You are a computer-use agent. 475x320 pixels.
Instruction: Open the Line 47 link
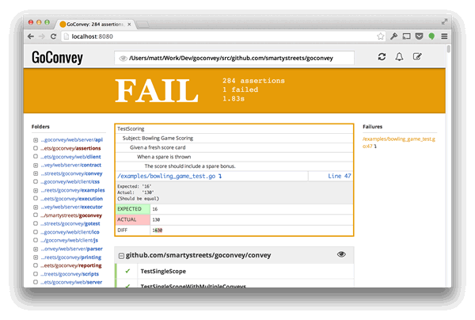(x=339, y=175)
